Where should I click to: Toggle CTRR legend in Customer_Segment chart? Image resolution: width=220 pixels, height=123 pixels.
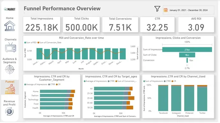(52, 84)
